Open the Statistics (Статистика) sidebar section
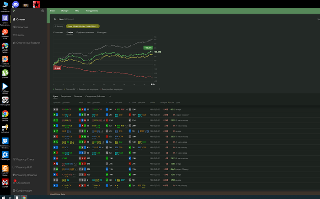320x199 pixels. 22,27
